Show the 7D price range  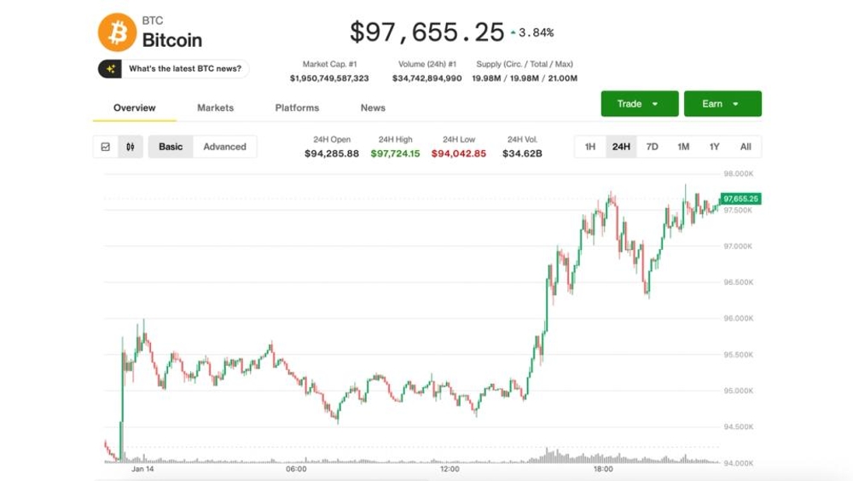coord(652,147)
